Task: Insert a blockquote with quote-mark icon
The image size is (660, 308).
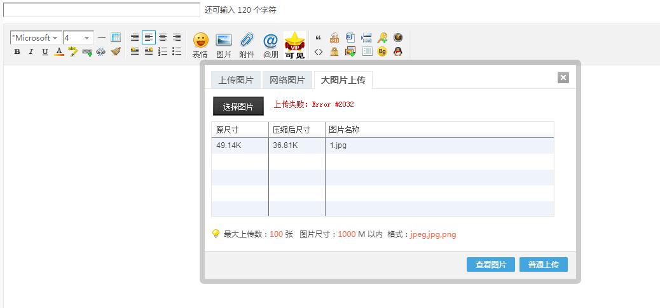Action: pyautogui.click(x=319, y=38)
